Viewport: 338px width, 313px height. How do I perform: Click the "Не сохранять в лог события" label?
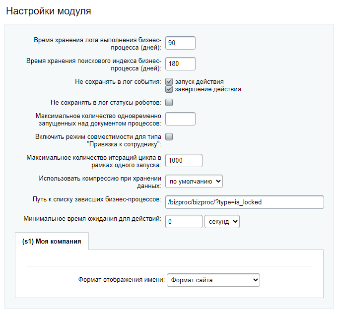(118, 82)
